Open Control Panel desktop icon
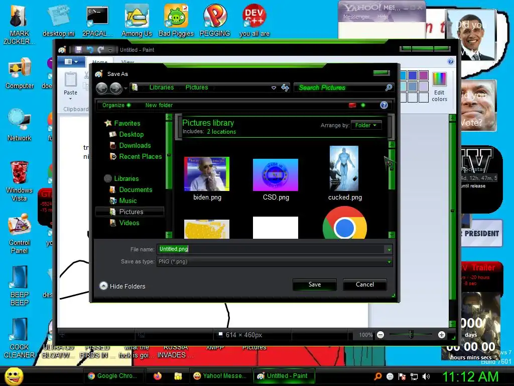The width and height of the screenshot is (514, 386). (x=20, y=234)
